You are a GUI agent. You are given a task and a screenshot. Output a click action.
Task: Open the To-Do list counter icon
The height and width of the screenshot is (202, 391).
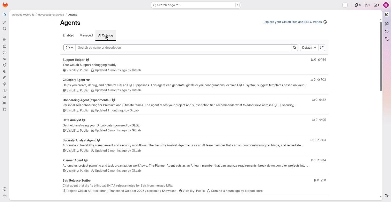[377, 5]
